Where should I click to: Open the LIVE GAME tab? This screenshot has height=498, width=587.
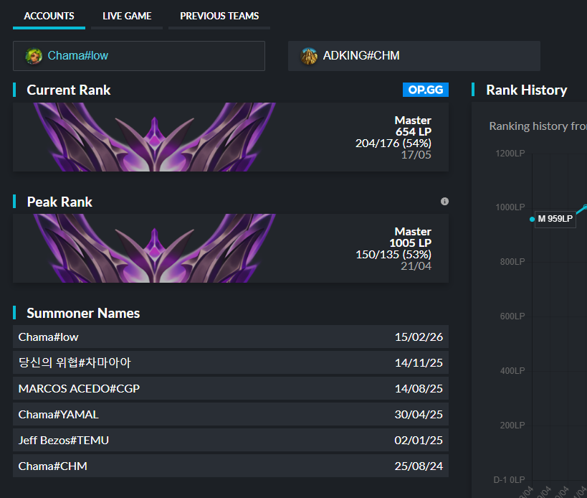[127, 16]
